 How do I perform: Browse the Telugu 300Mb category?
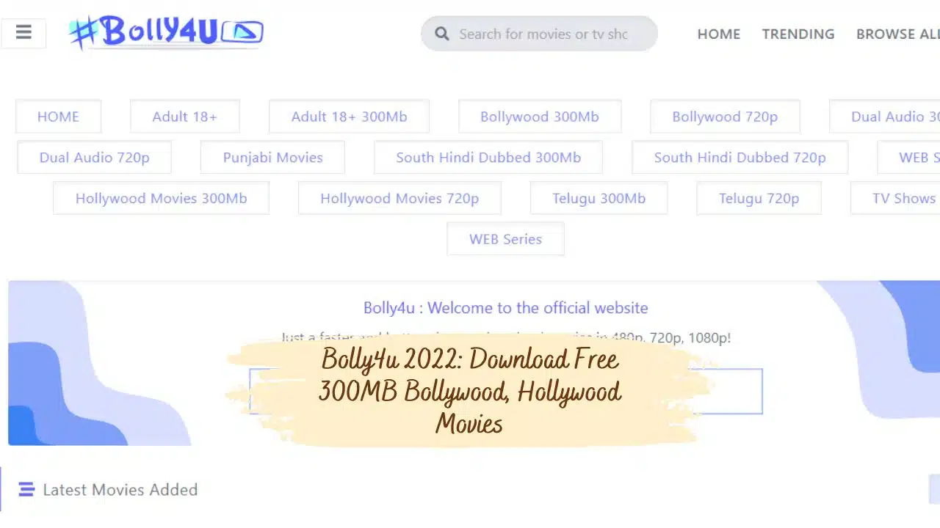(x=599, y=198)
